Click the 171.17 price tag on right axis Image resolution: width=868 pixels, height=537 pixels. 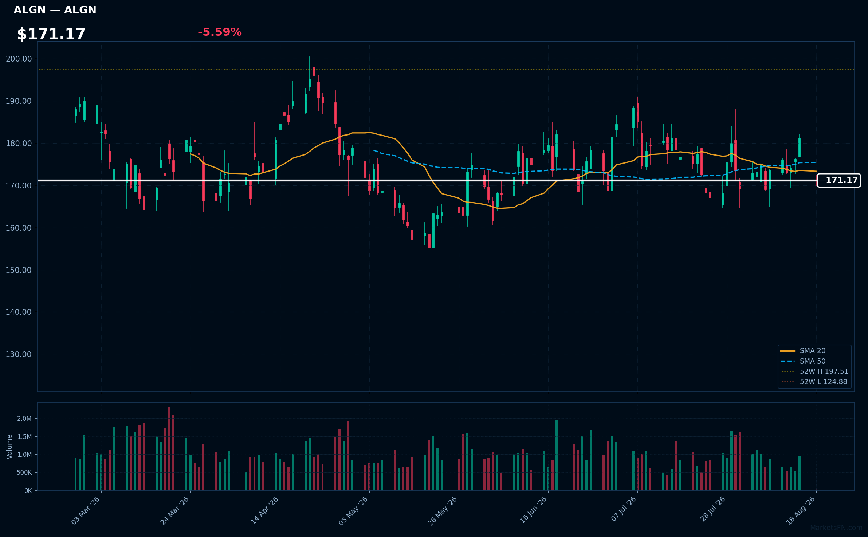point(839,180)
